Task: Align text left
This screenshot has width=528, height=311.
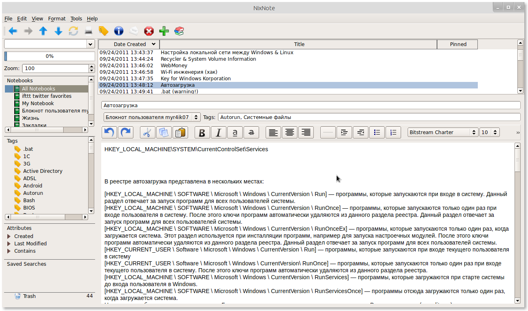Action: (x=273, y=132)
